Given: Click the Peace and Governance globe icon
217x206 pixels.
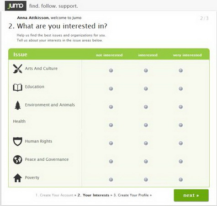Looking at the screenshot, I should 17,160.
